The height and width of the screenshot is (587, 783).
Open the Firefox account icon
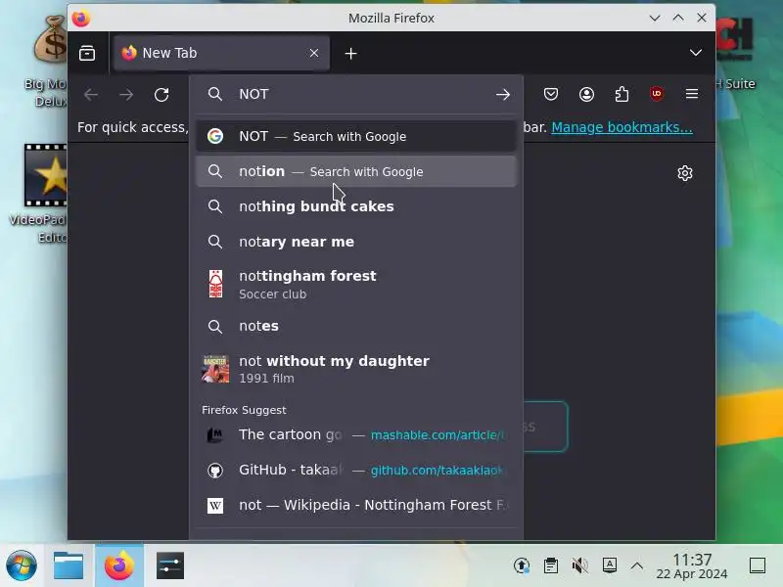586,94
